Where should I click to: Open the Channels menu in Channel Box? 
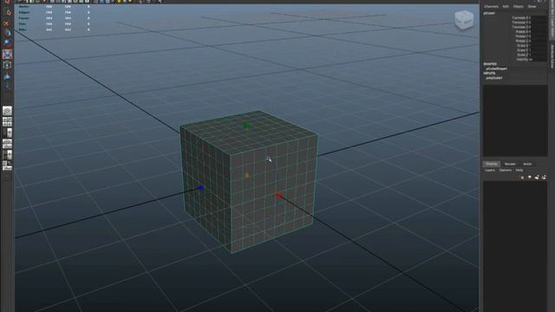point(492,6)
